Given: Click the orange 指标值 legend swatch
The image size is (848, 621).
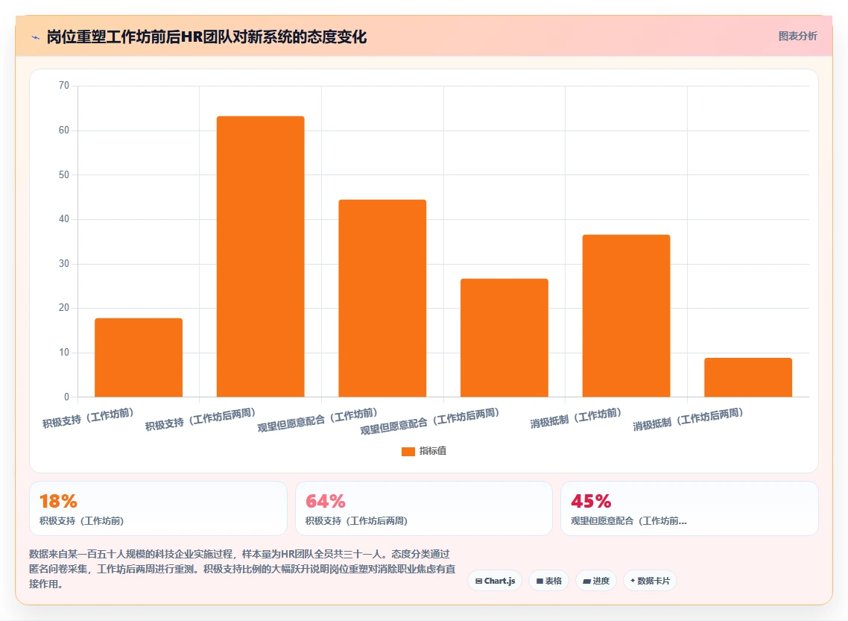Looking at the screenshot, I should (408, 452).
